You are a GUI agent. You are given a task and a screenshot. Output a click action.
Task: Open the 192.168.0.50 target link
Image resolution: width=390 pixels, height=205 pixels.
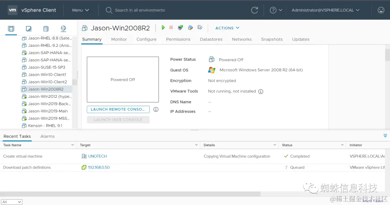point(99,167)
